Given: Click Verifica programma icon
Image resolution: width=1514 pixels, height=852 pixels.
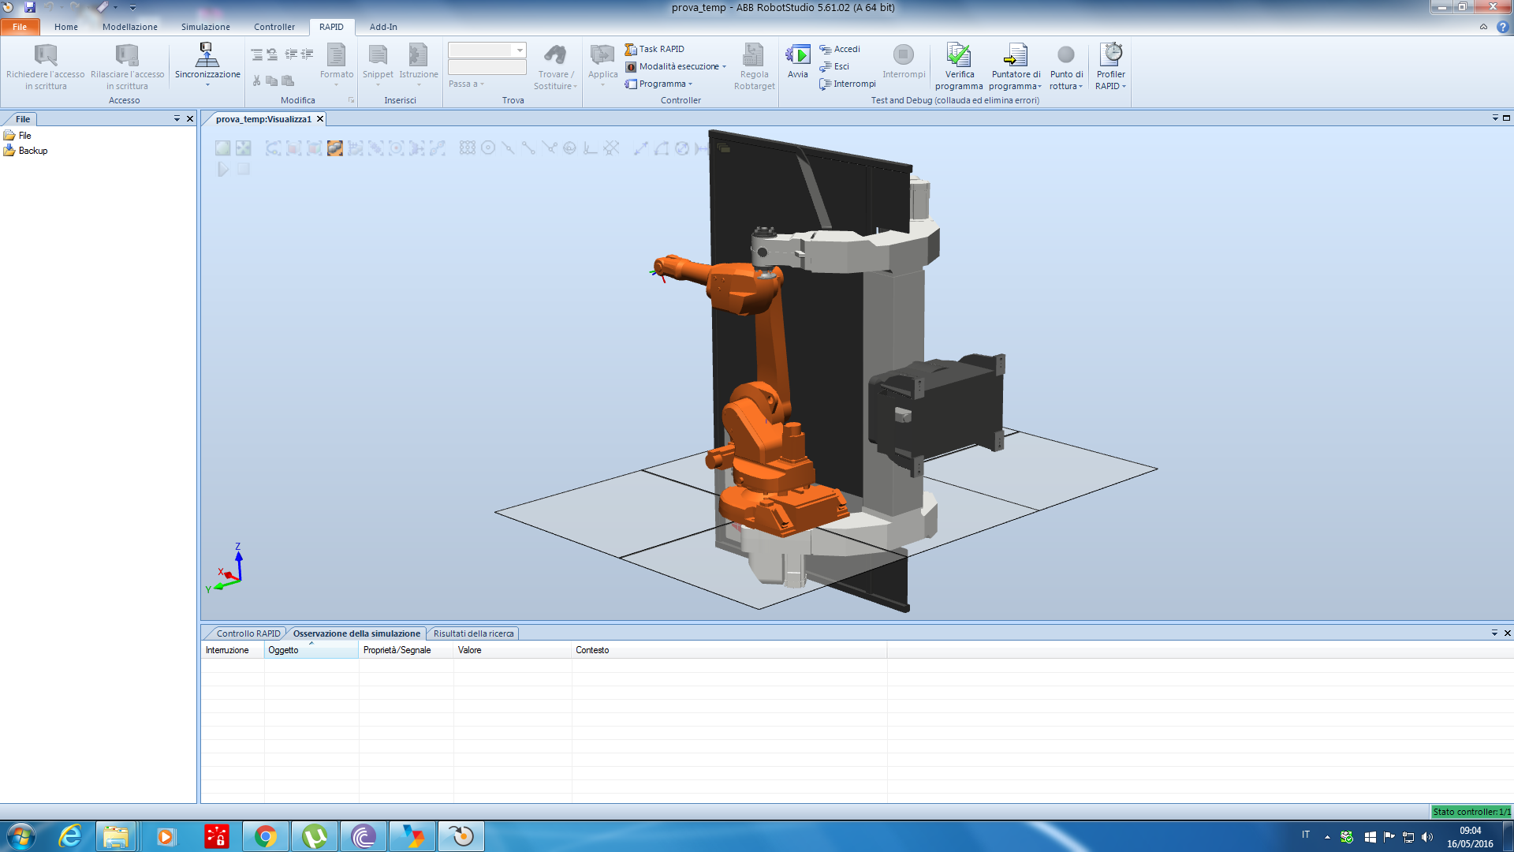Looking at the screenshot, I should click(959, 55).
